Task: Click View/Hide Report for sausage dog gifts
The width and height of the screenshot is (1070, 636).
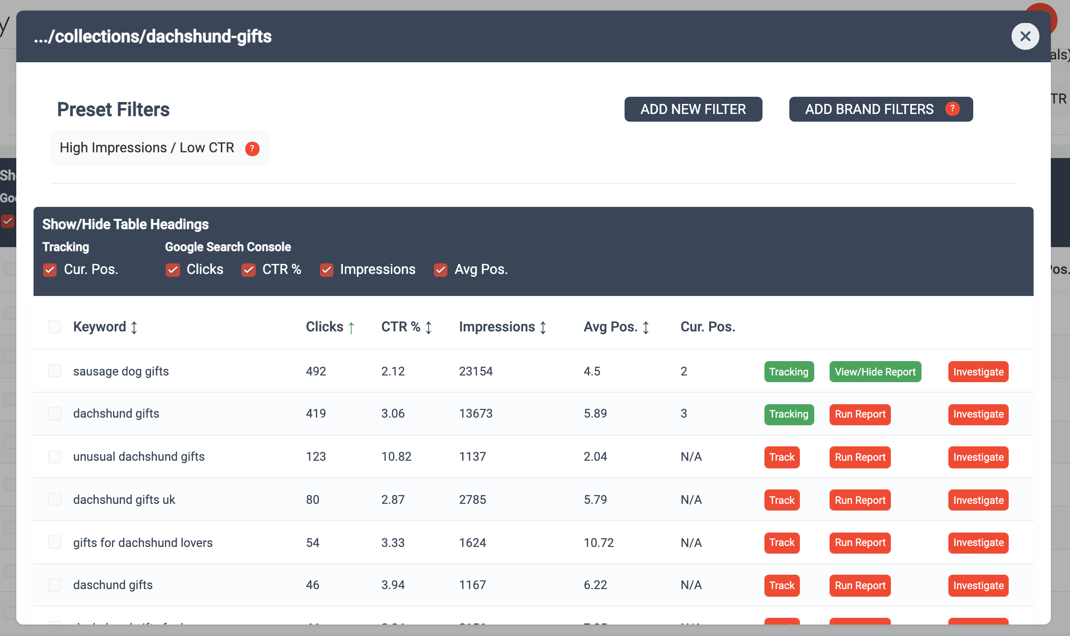Action: coord(875,371)
